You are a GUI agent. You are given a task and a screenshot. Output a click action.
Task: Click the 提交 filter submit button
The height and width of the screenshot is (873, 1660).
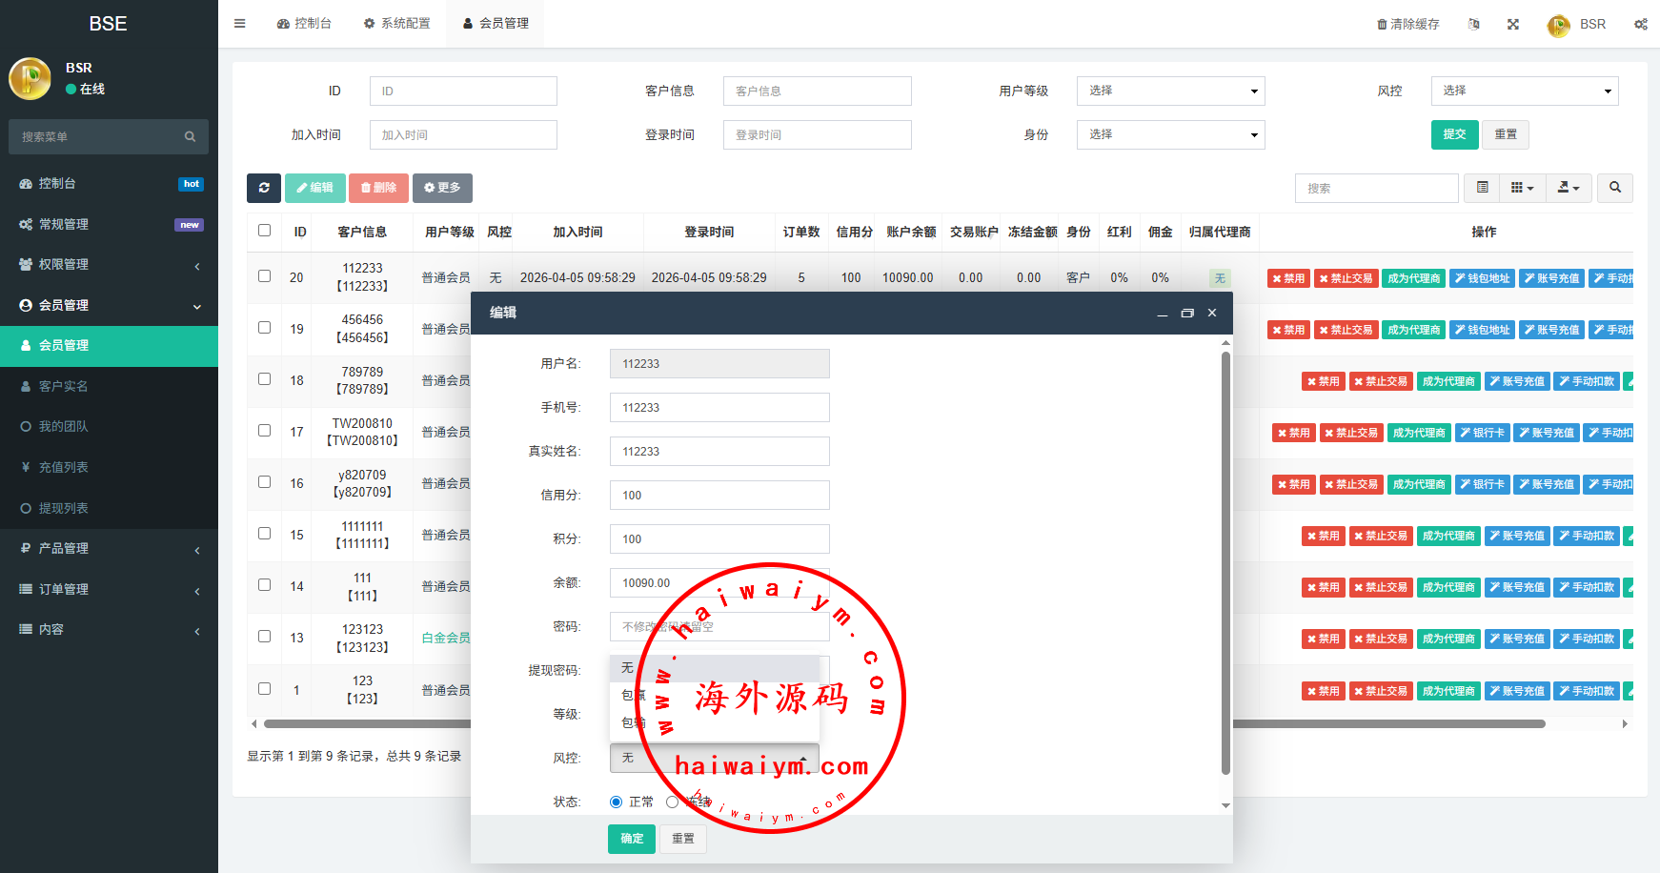(1454, 134)
